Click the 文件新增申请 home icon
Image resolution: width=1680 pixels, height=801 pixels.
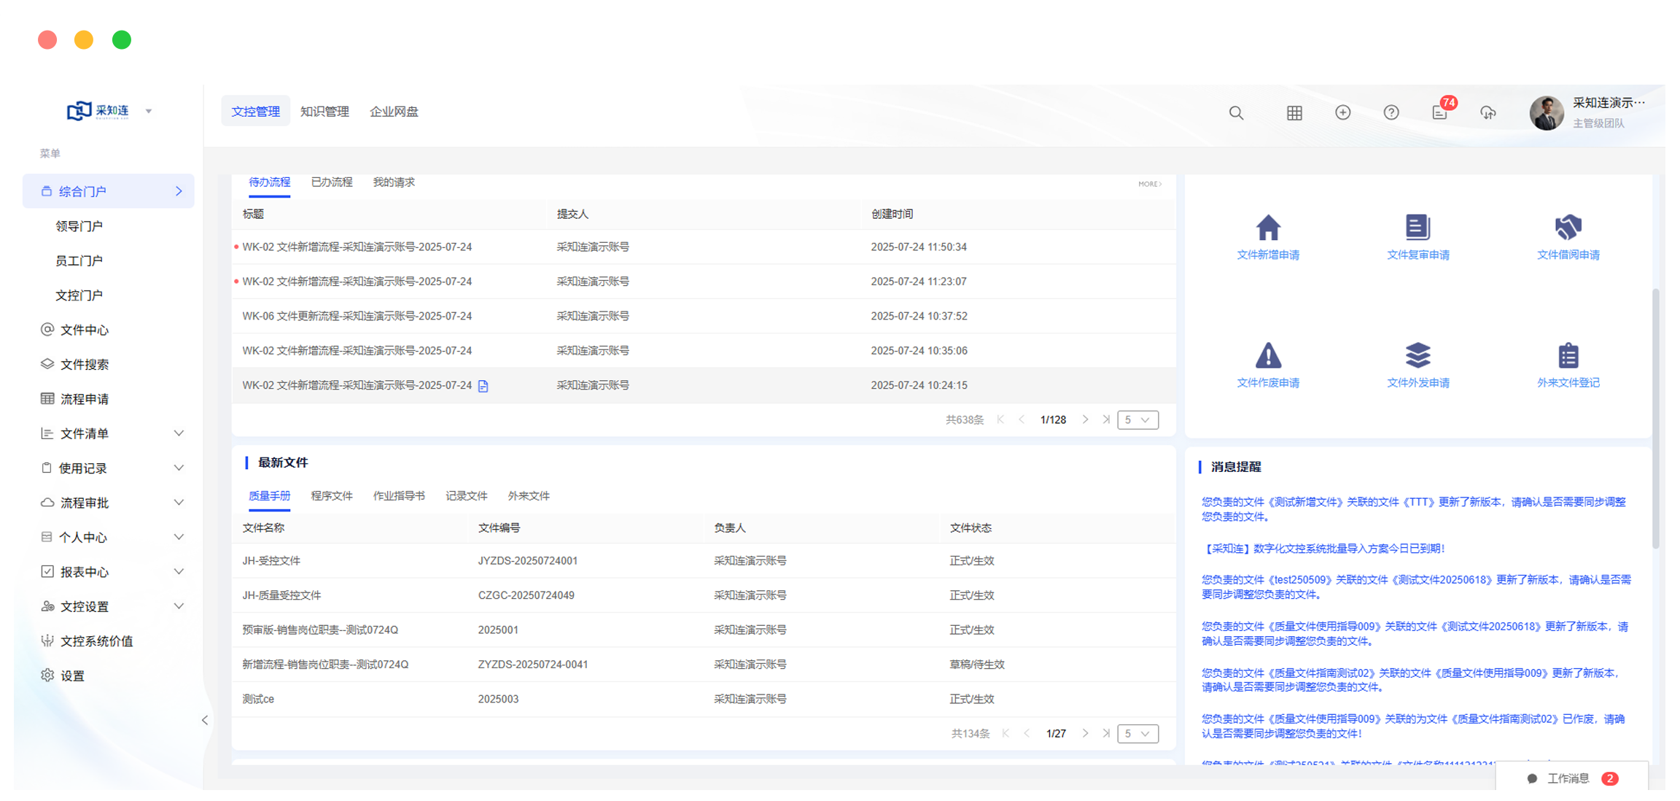coord(1268,228)
